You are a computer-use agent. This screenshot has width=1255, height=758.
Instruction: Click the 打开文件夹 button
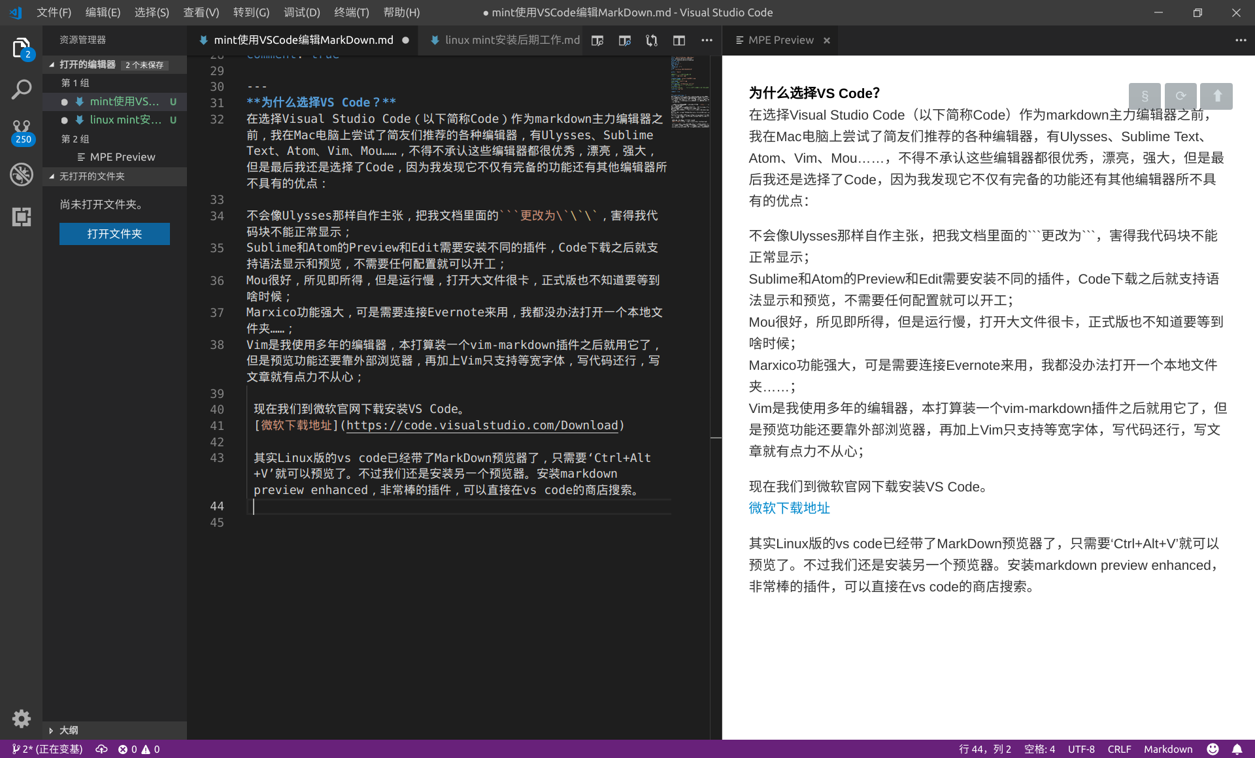(x=114, y=234)
